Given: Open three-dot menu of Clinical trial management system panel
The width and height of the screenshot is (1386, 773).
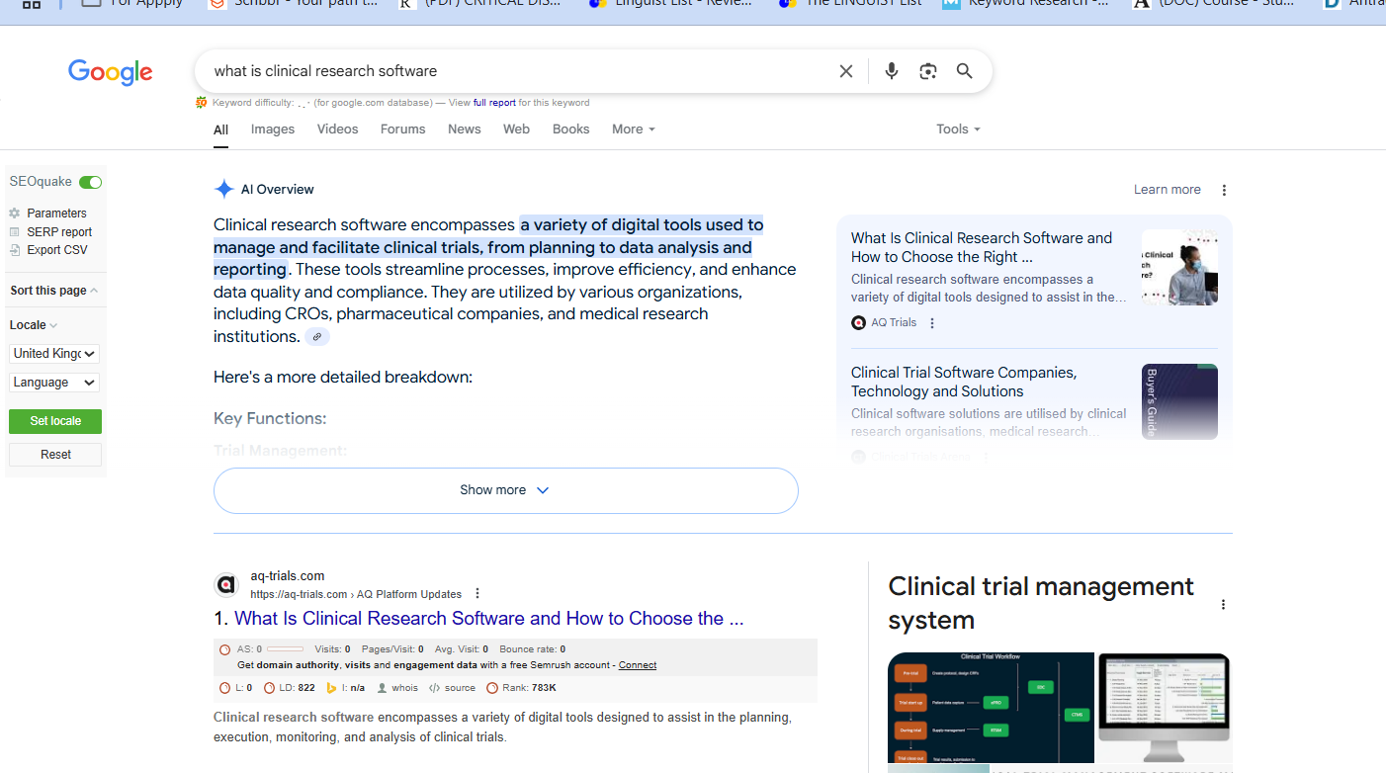Looking at the screenshot, I should (1224, 604).
